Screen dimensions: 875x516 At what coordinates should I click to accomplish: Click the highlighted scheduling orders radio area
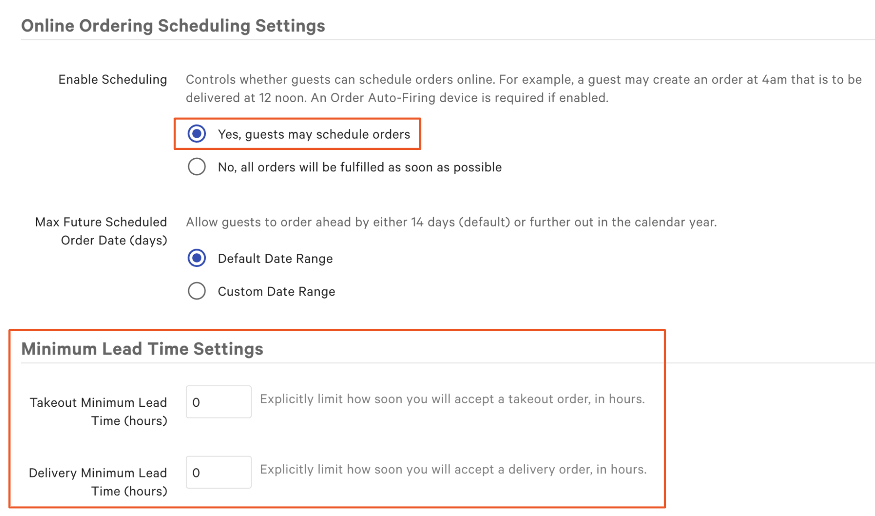click(297, 134)
